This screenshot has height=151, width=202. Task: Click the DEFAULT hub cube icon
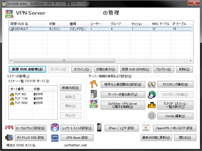tap(12, 29)
